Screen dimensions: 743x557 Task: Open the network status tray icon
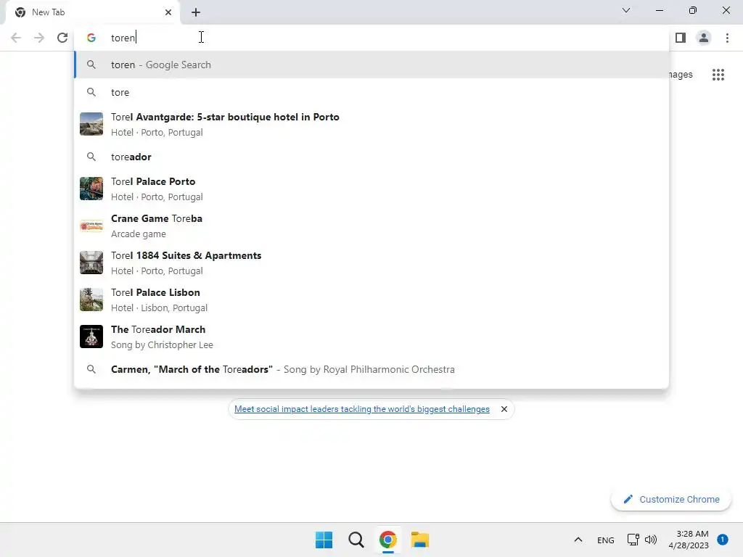pyautogui.click(x=633, y=540)
